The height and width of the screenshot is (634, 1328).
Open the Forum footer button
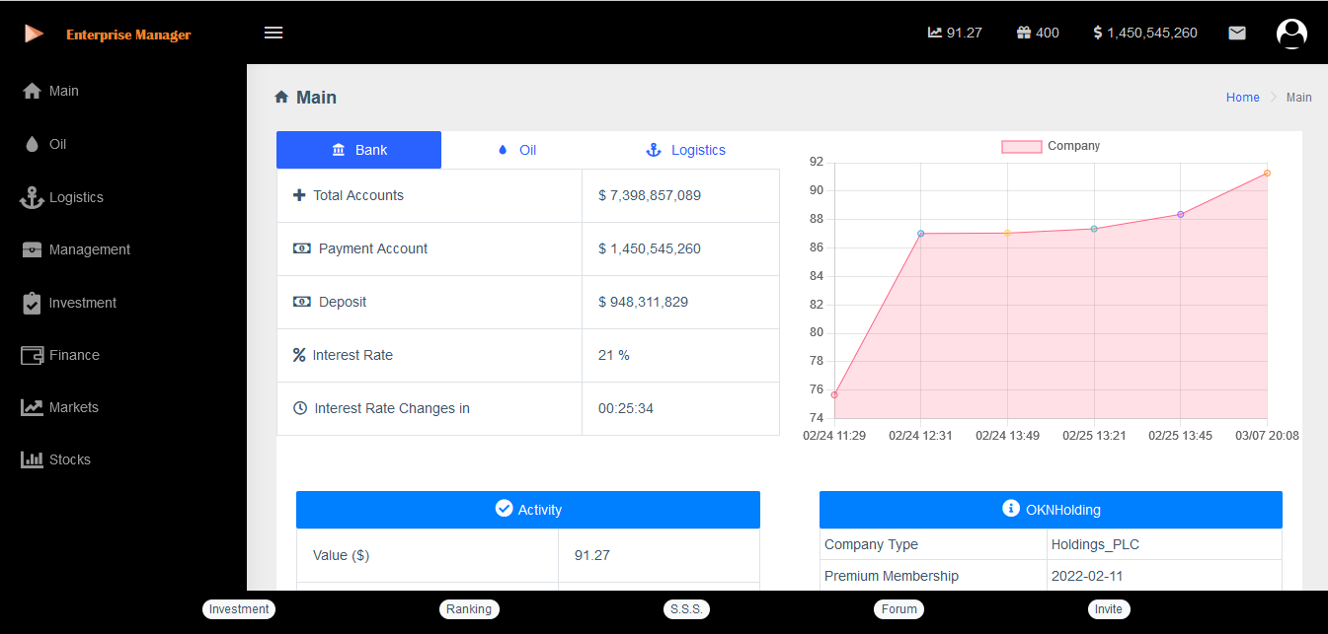click(898, 609)
